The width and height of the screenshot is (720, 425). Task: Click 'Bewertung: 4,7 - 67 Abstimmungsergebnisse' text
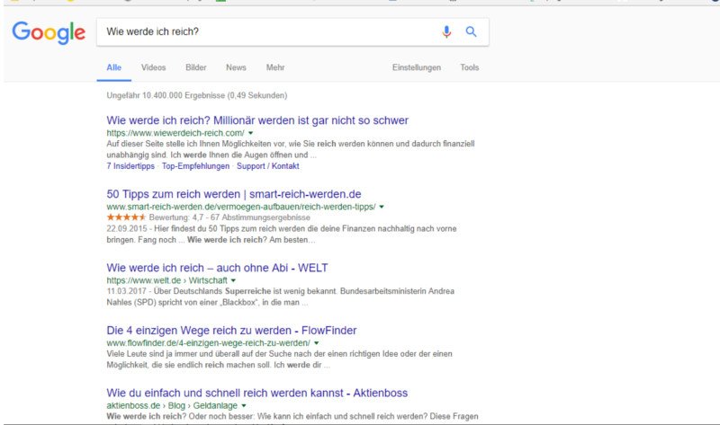(229, 217)
